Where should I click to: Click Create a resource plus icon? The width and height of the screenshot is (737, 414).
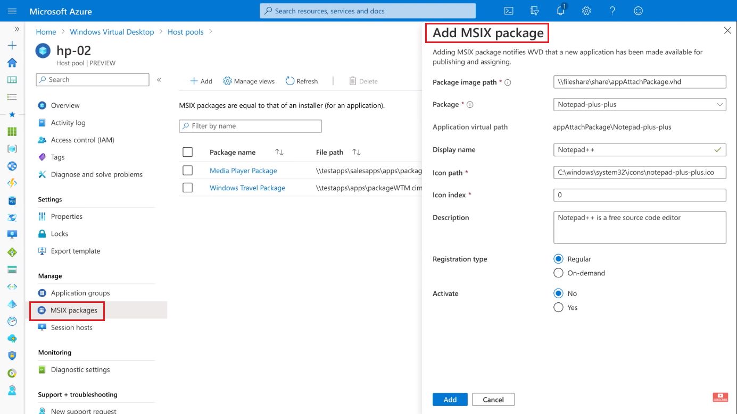pos(12,46)
